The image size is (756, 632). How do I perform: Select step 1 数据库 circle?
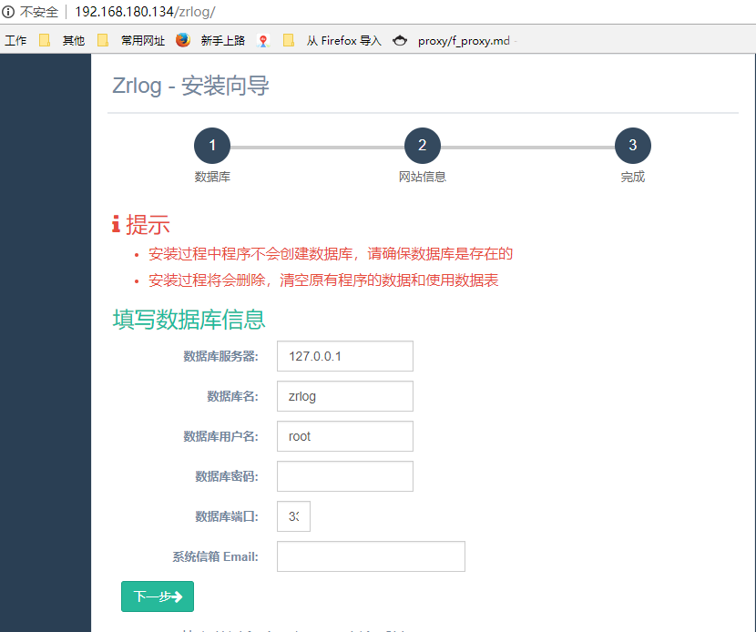coord(212,146)
